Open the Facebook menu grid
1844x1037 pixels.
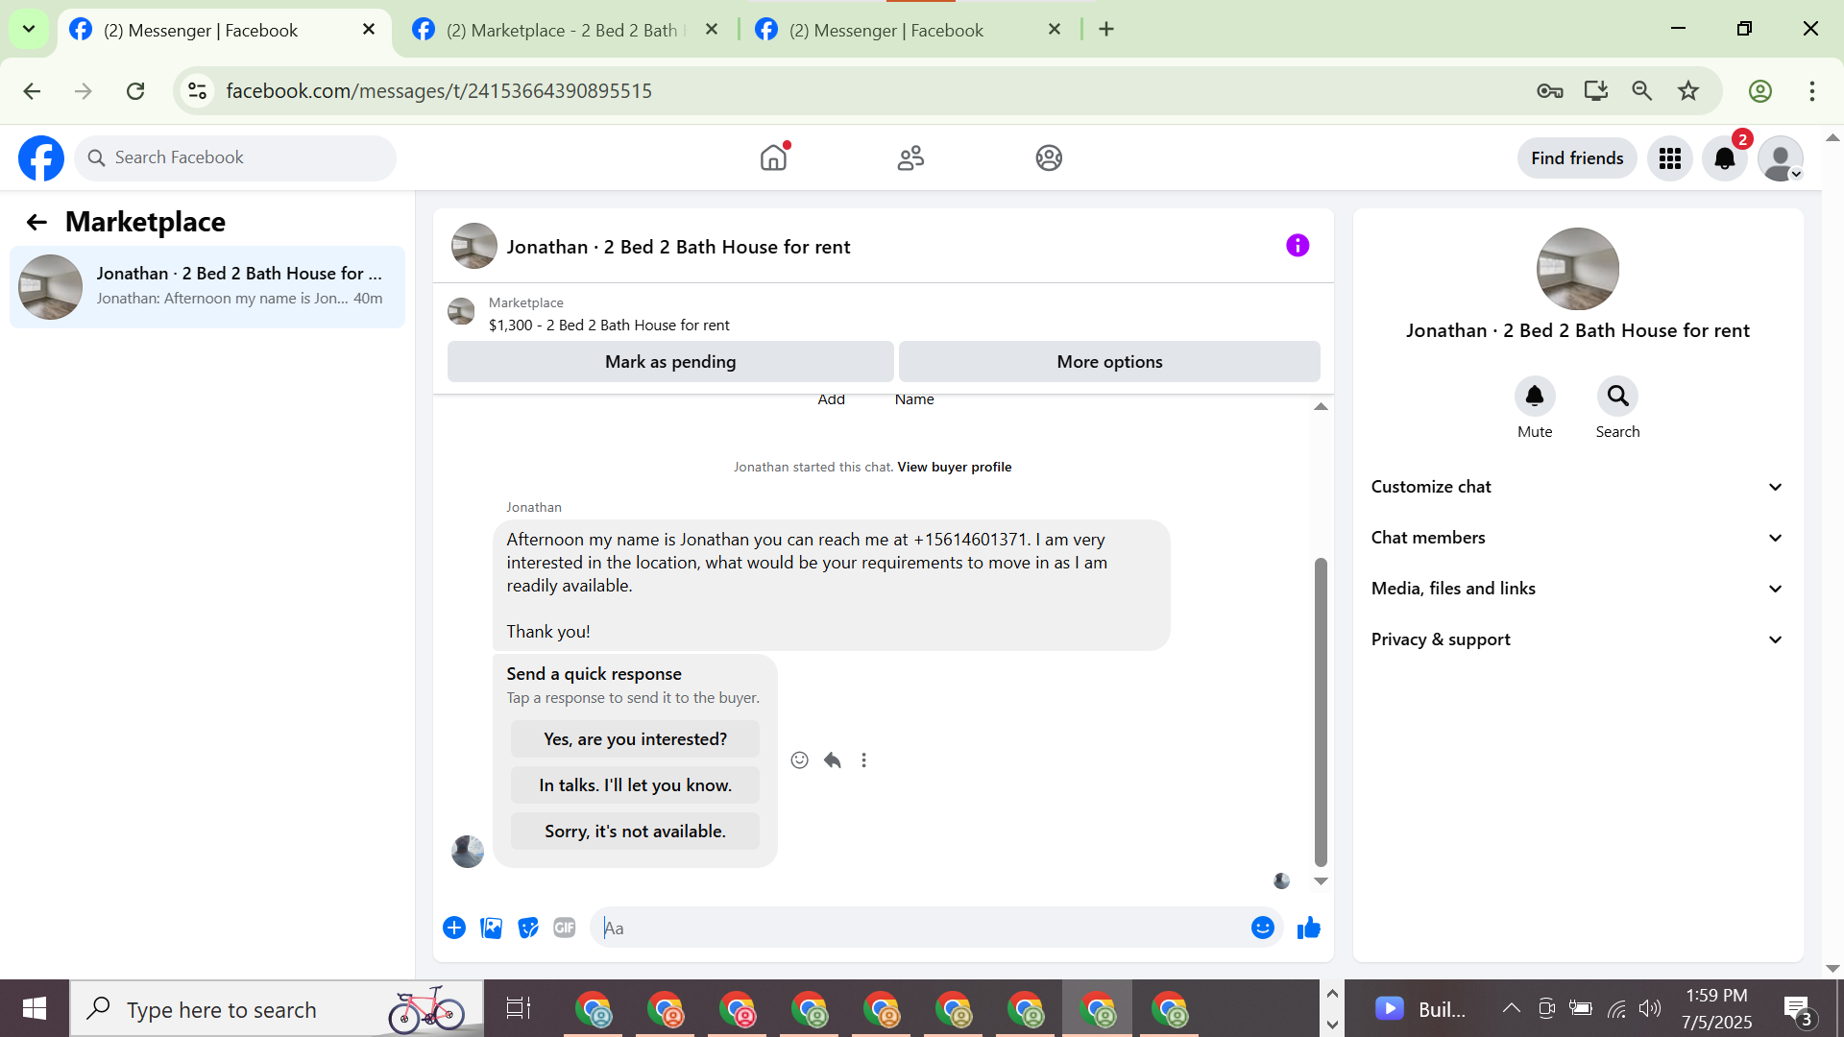pyautogui.click(x=1669, y=158)
